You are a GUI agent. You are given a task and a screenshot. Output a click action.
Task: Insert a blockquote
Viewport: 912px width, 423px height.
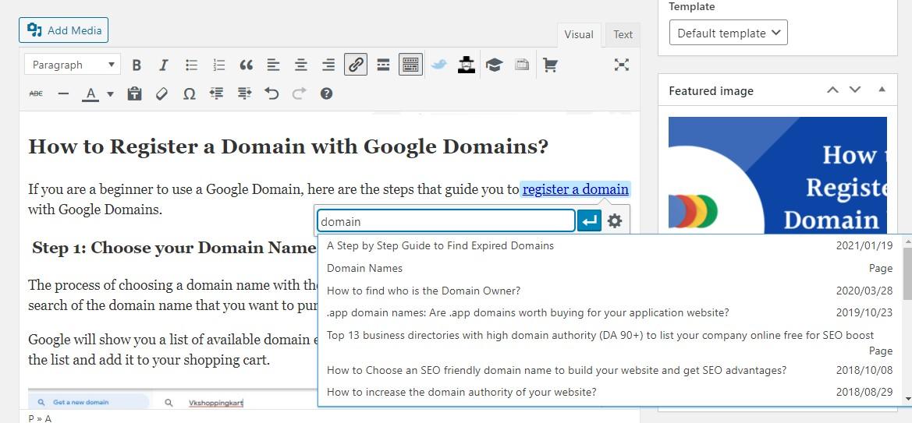[246, 65]
